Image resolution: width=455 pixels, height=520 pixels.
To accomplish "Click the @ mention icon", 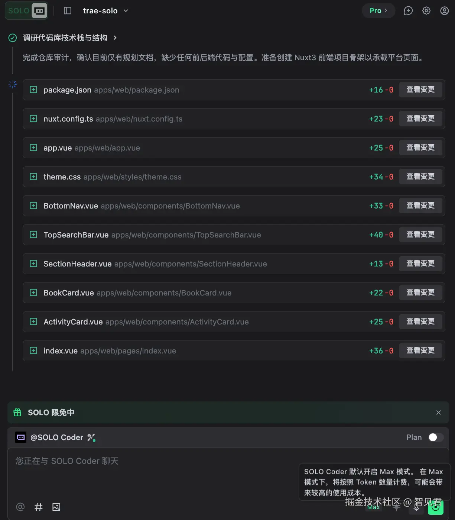I will (x=20, y=507).
